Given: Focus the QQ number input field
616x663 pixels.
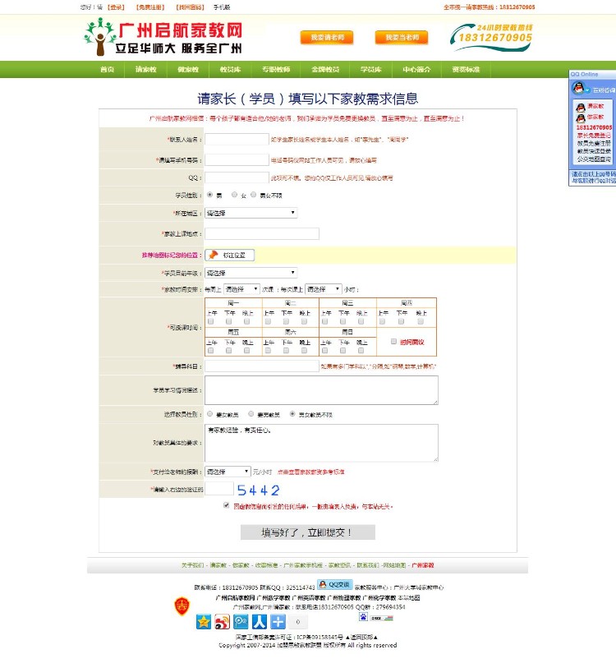Looking at the screenshot, I should pyautogui.click(x=237, y=177).
